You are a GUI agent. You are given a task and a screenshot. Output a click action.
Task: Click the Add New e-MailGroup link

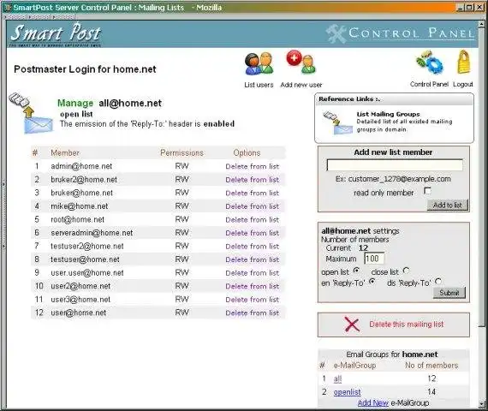pyautogui.click(x=372, y=403)
